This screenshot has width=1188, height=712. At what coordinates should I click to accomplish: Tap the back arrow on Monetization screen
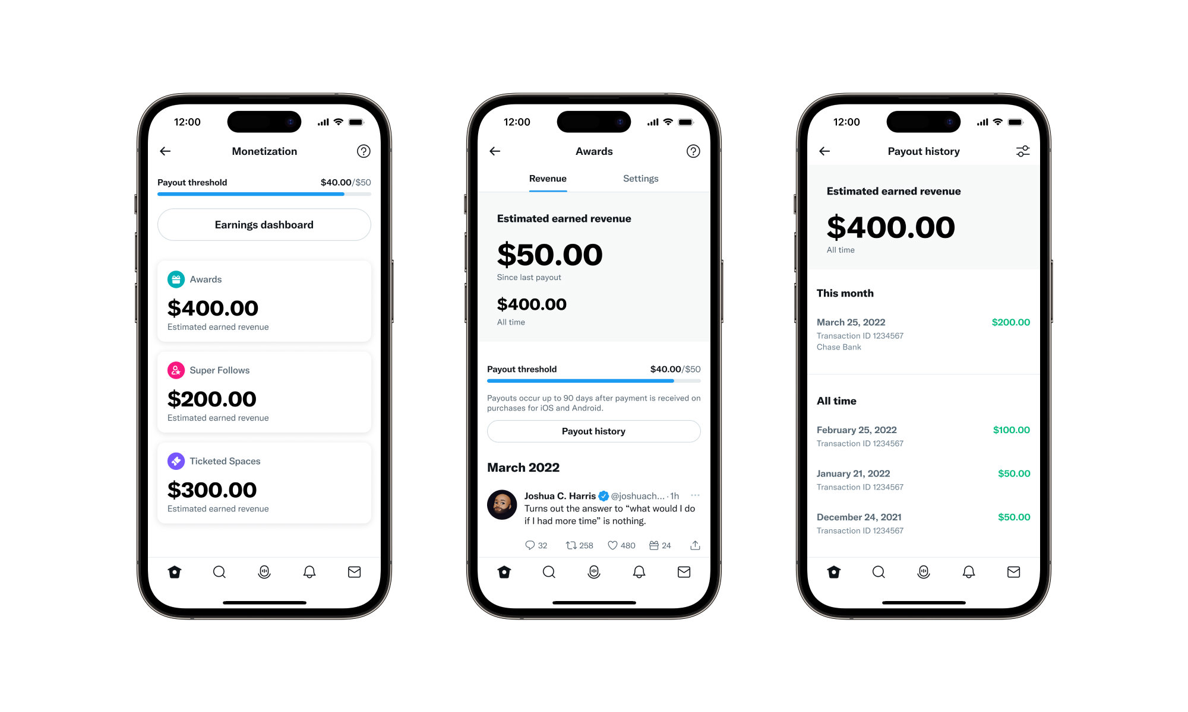pos(167,151)
